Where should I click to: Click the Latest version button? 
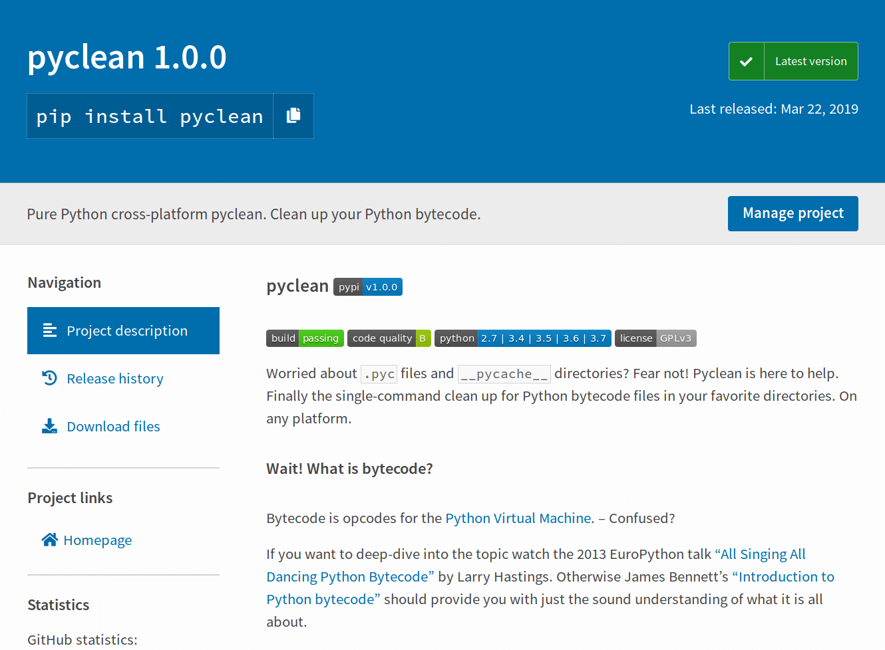tap(793, 61)
